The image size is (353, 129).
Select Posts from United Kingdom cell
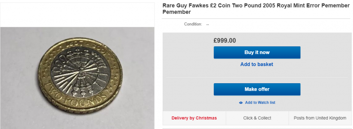[x=320, y=118]
